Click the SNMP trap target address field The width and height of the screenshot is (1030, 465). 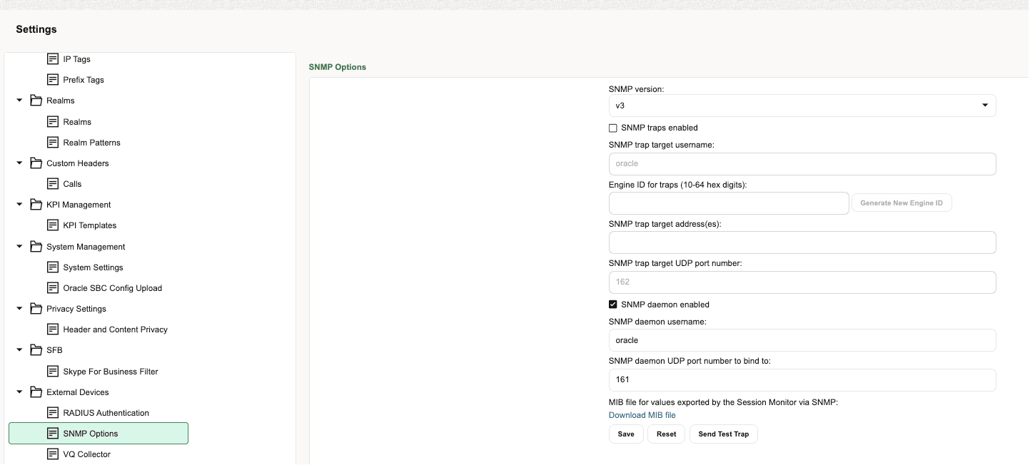802,242
